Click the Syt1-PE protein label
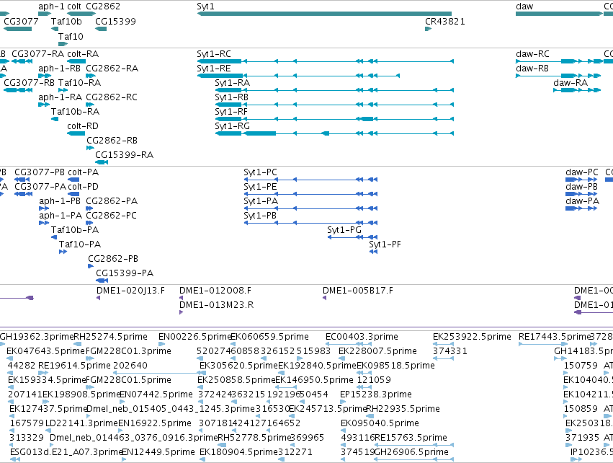This screenshot has height=463, width=613. pyautogui.click(x=260, y=187)
